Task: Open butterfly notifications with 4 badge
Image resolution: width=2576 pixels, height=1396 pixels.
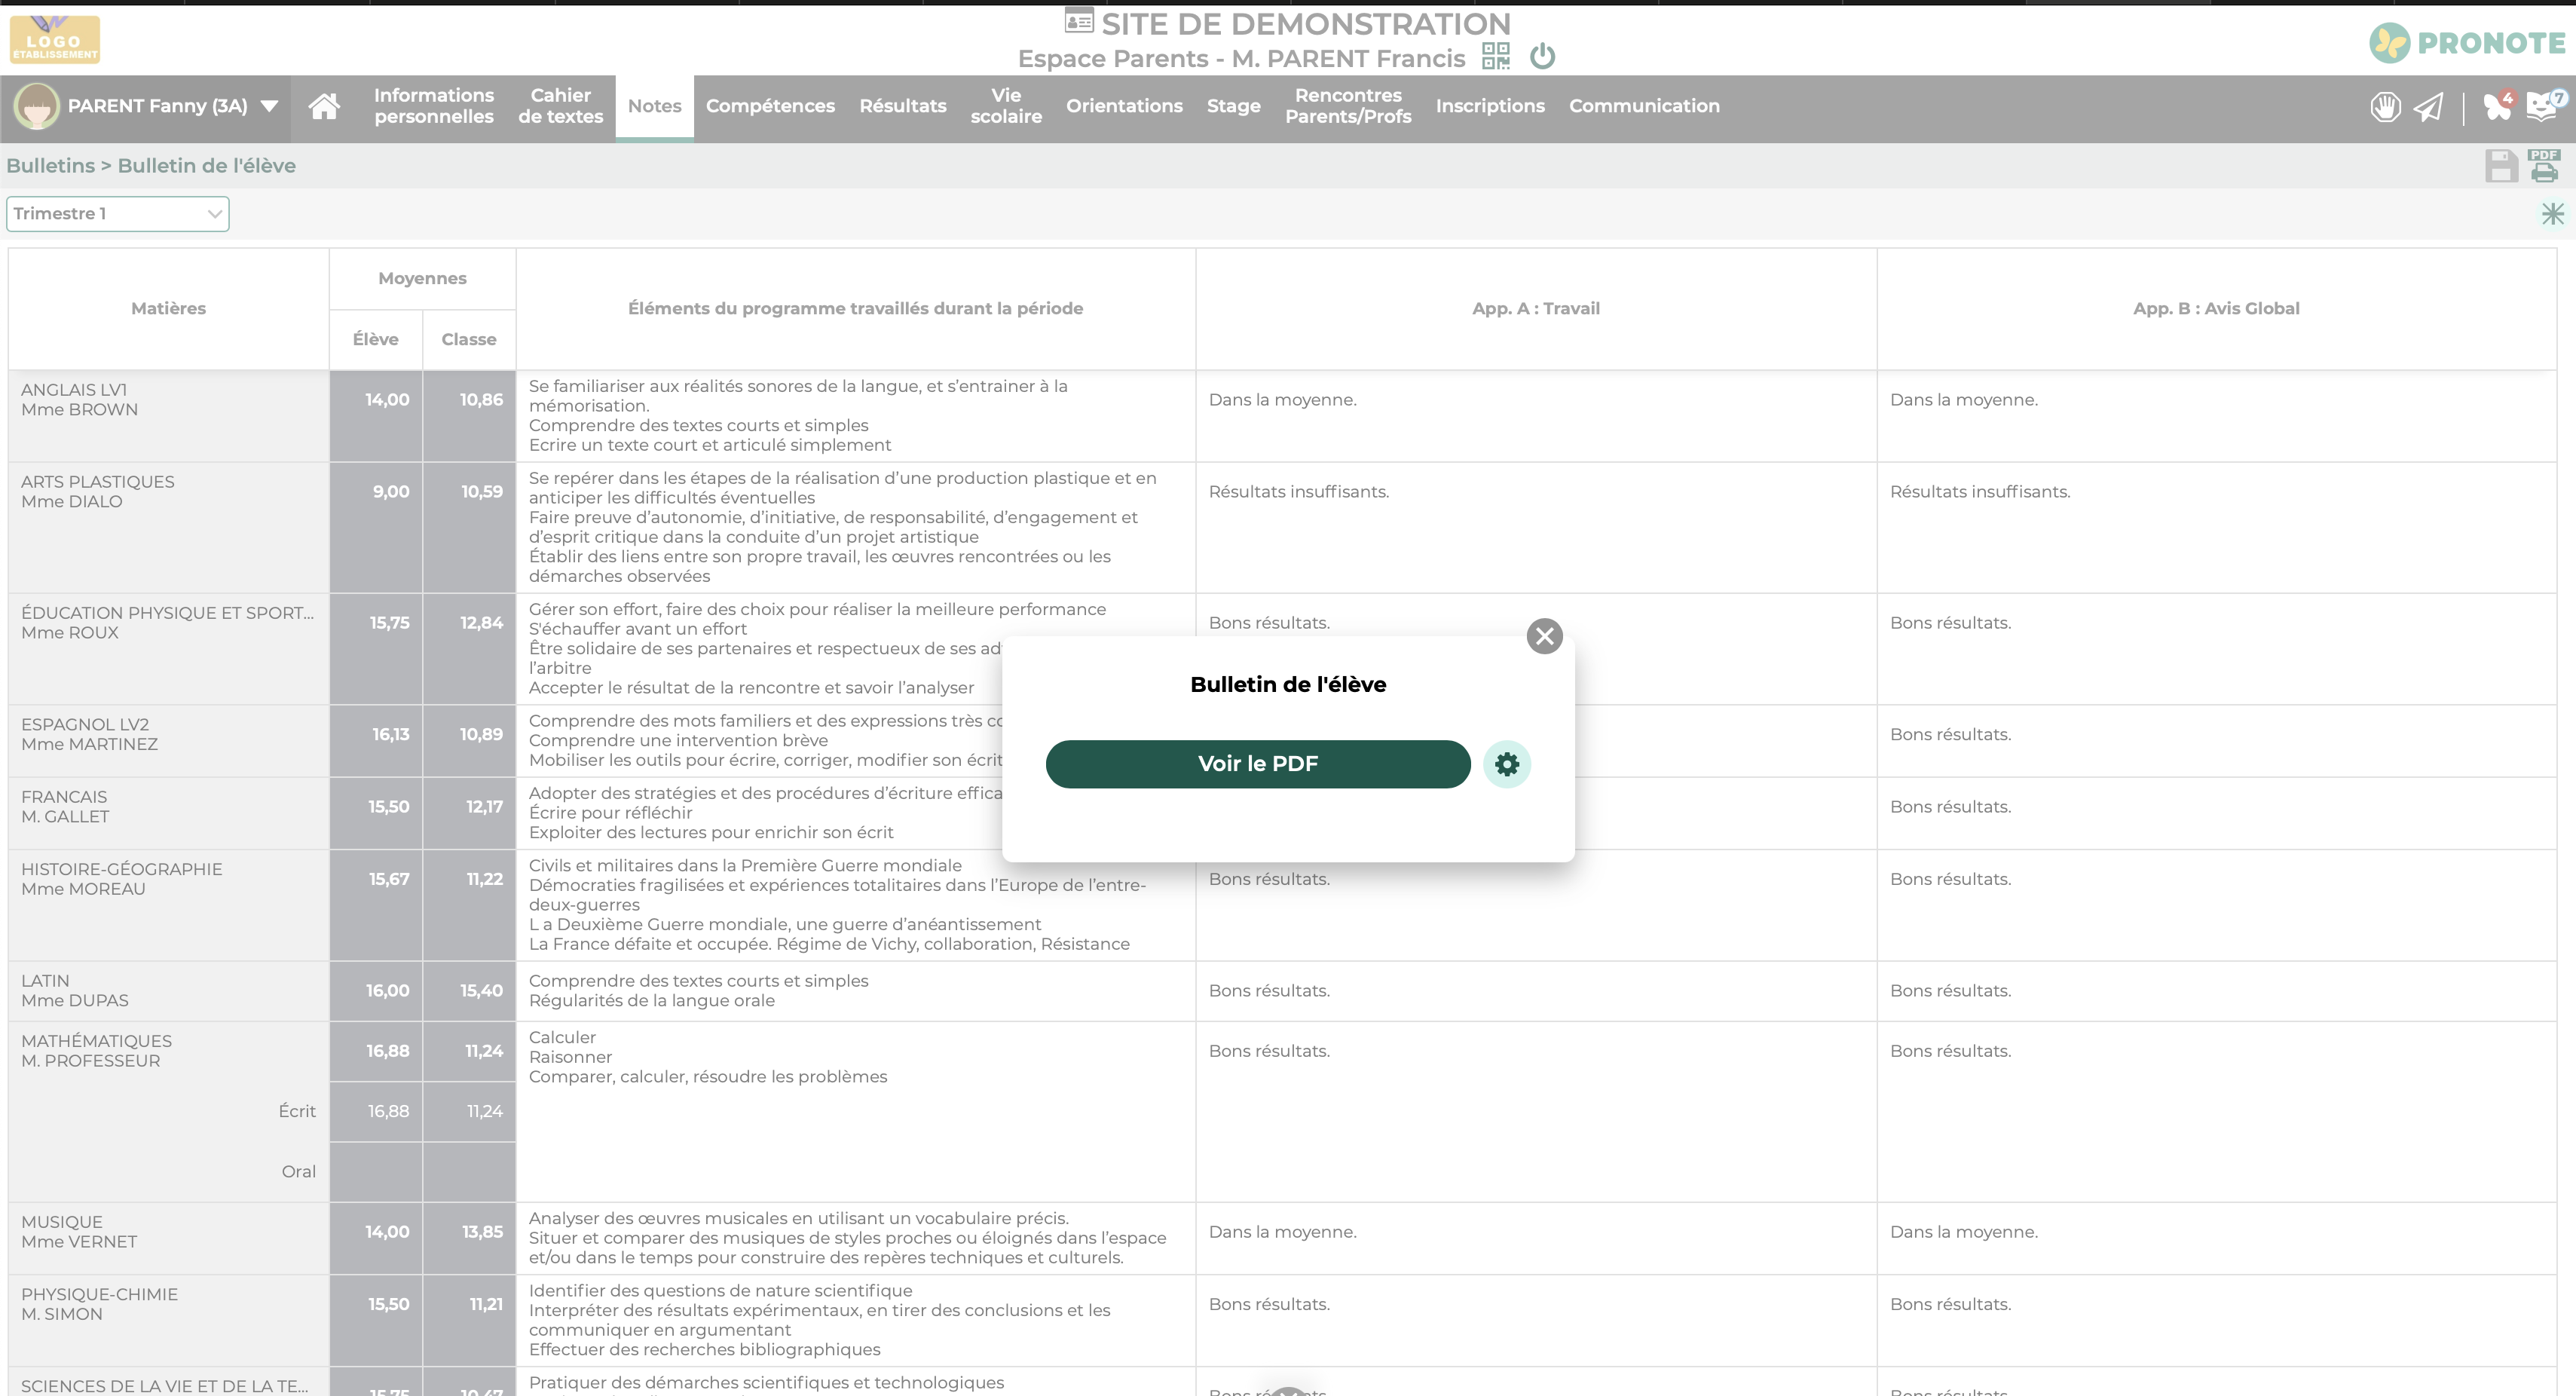Action: pyautogui.click(x=2498, y=106)
